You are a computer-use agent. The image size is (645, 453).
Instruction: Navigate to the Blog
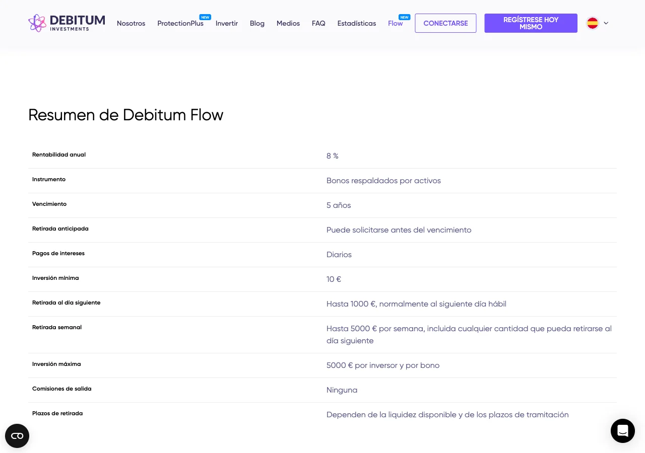pos(257,23)
